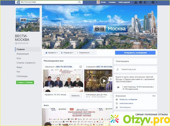
Task: Play the recommended video
Action: point(104,81)
